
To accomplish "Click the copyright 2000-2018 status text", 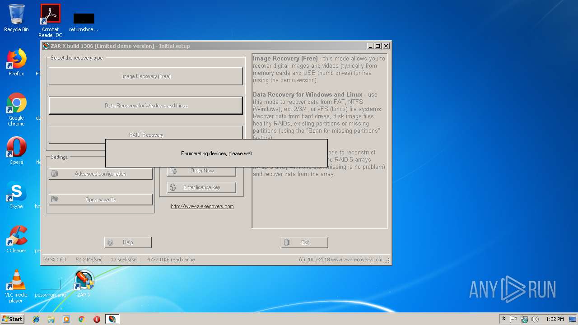I will coord(340,260).
